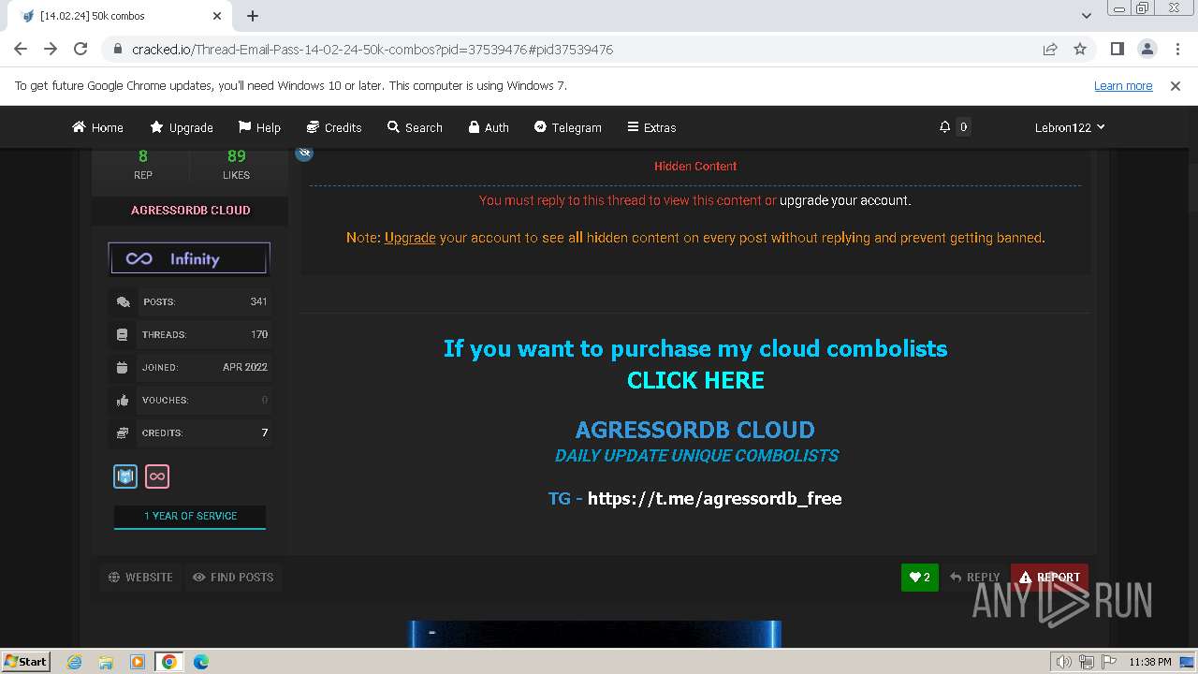1198x674 pixels.
Task: Click the browser forward arrow
Action: click(x=51, y=49)
